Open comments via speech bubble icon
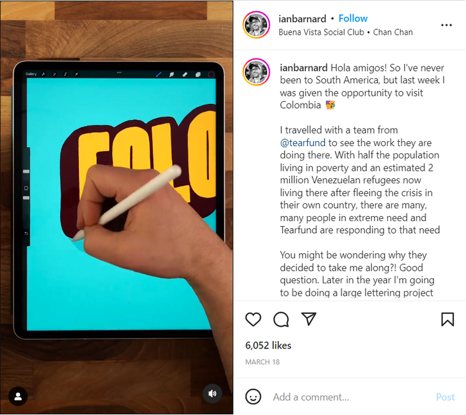 point(281,319)
